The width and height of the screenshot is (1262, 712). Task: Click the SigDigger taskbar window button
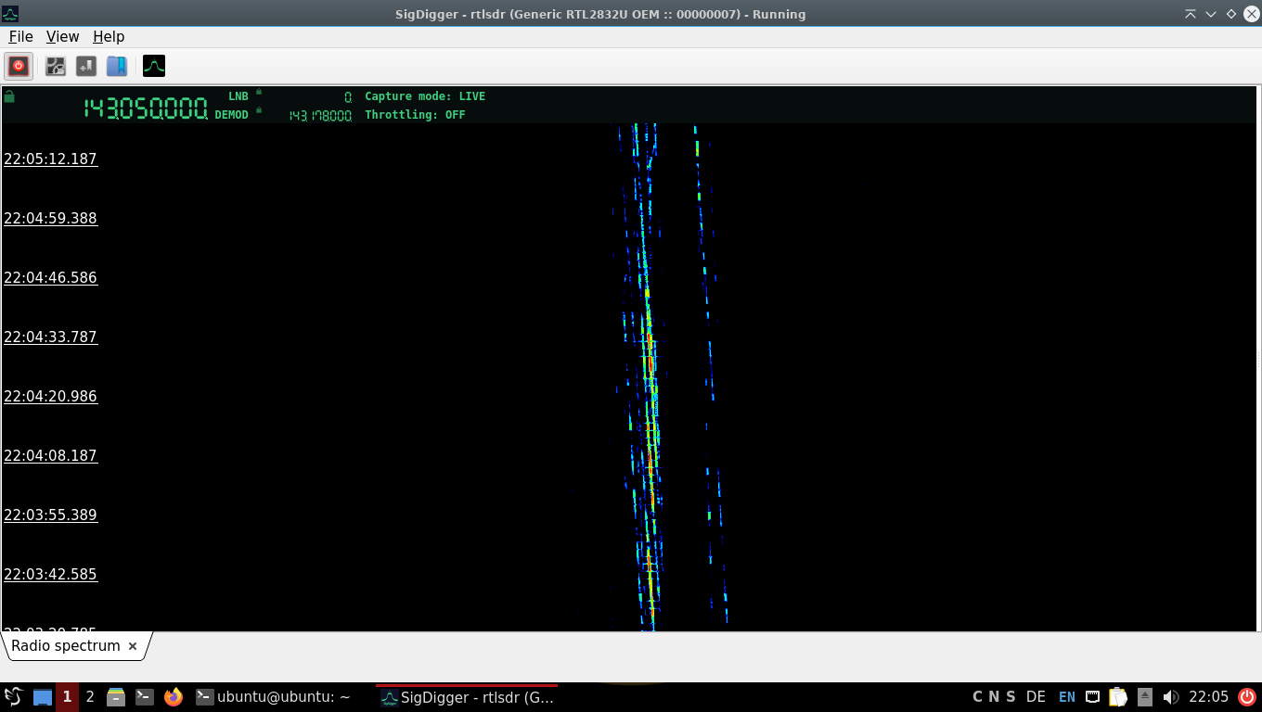coord(467,697)
